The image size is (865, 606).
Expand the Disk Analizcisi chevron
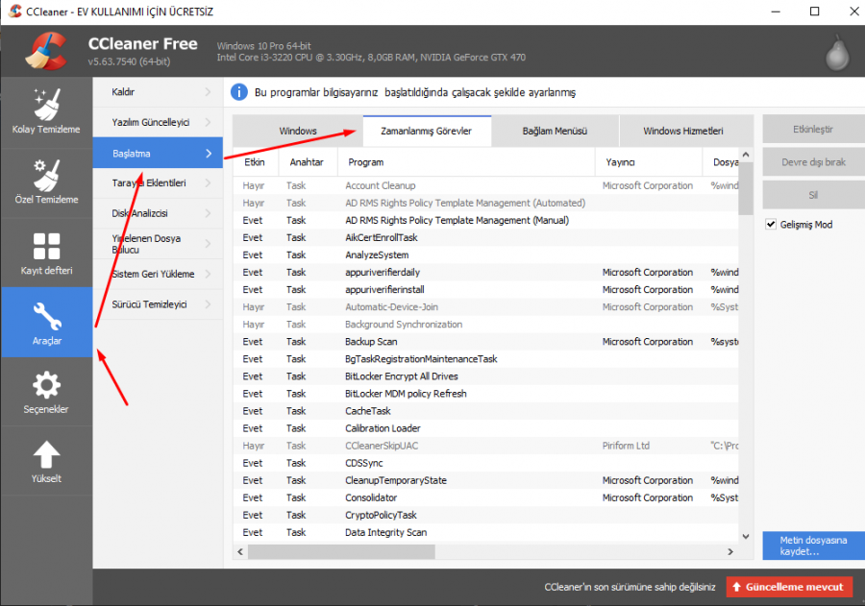coord(208,213)
